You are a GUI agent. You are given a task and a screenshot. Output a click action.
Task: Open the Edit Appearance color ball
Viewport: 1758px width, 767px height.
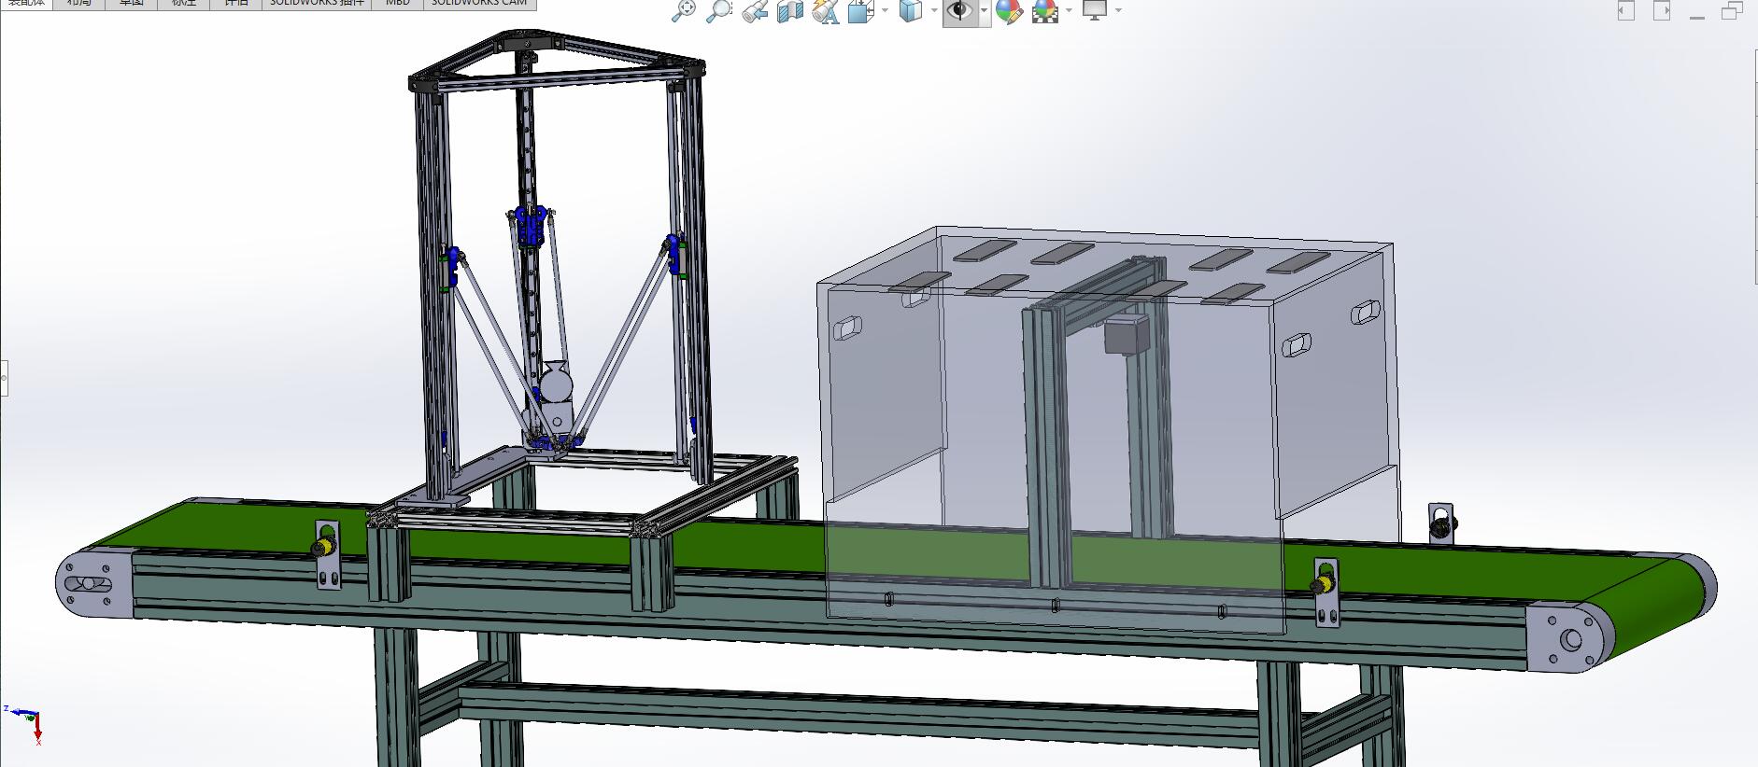1009,11
